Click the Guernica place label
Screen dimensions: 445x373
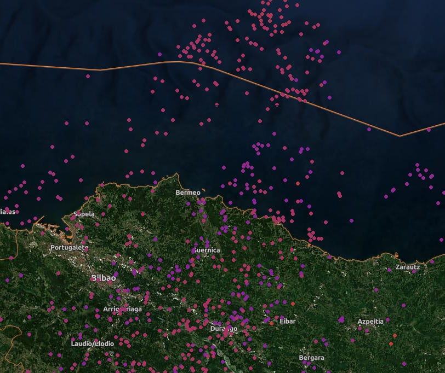[207, 250]
